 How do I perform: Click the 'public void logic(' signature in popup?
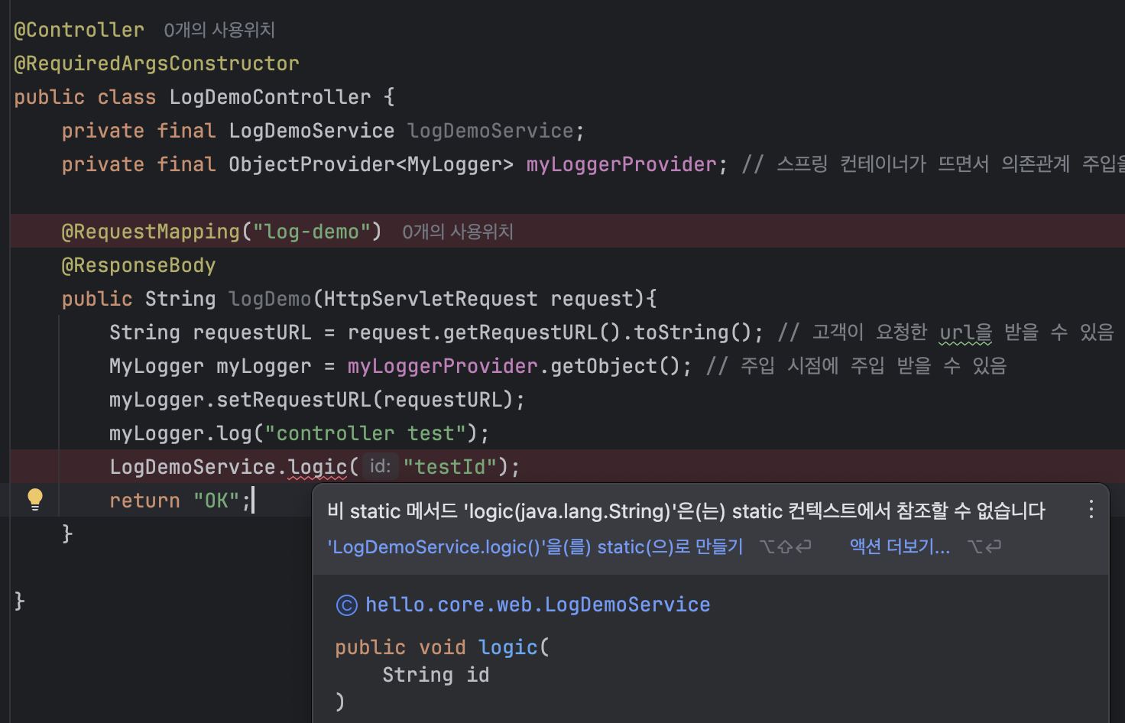point(442,647)
